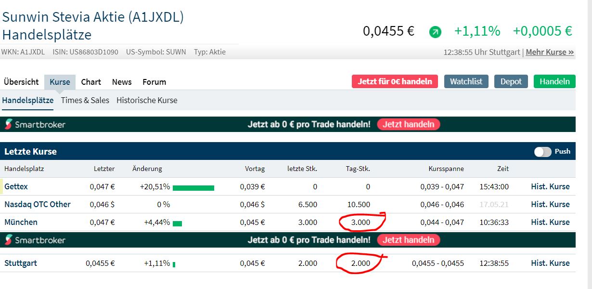Open Hist. Kurse for Nasdaq OTC row
The width and height of the screenshot is (592, 289).
point(550,204)
